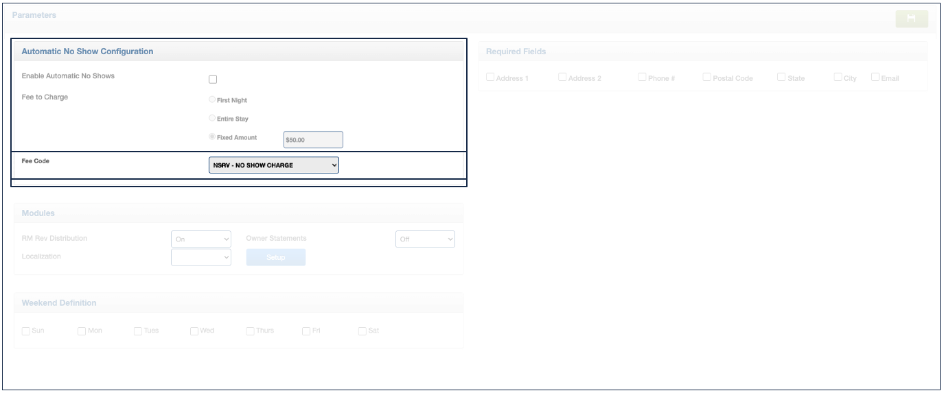944x393 pixels.
Task: Check the Email required field
Action: click(x=875, y=78)
